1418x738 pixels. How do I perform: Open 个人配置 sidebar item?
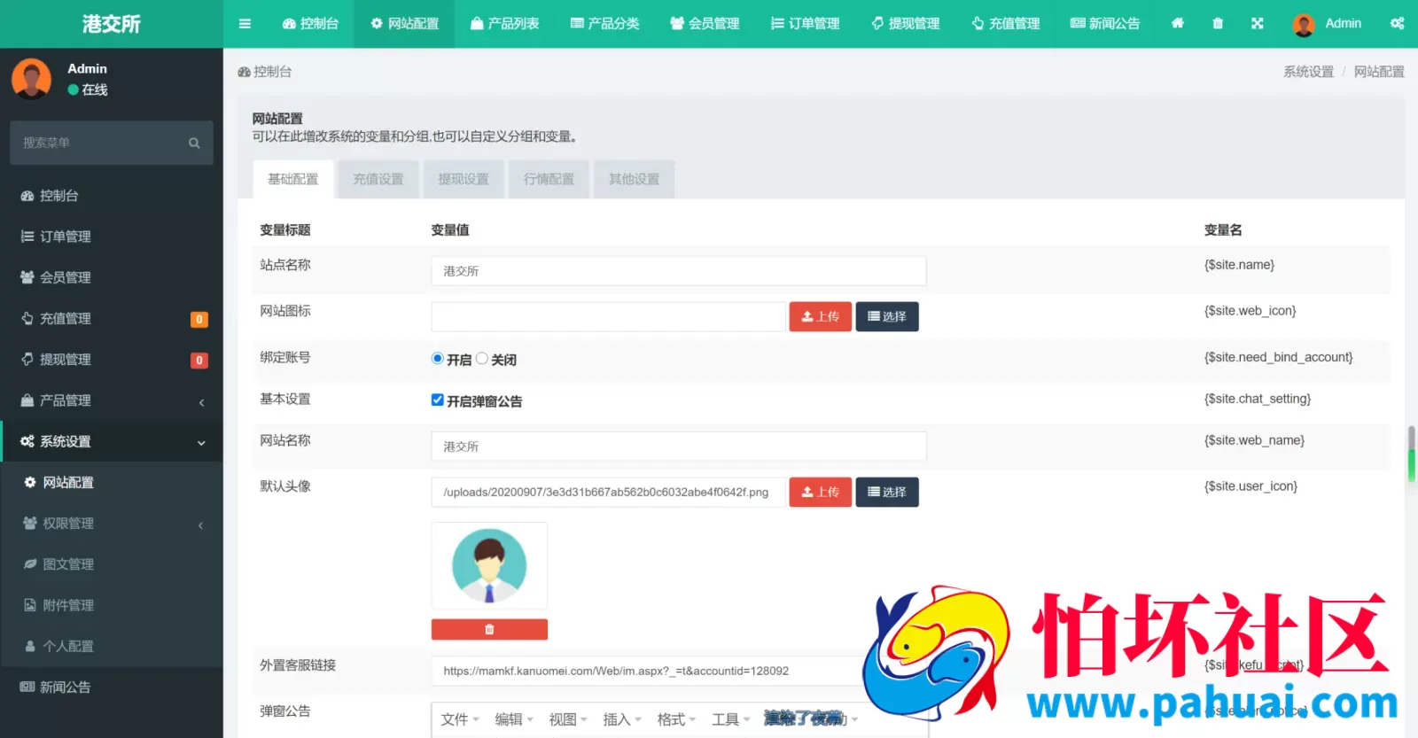pyautogui.click(x=112, y=646)
